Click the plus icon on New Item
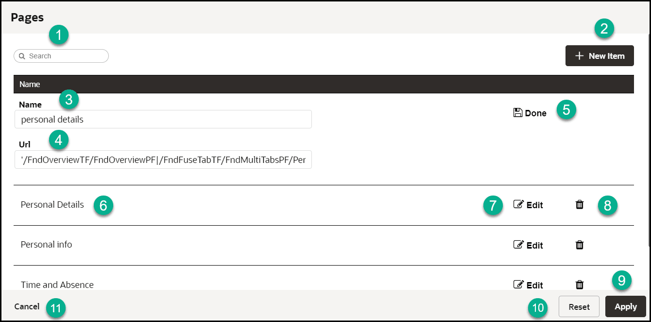The height and width of the screenshot is (322, 651). pos(579,55)
